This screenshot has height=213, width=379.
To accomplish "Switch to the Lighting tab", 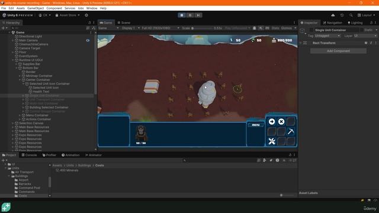I will pyautogui.click(x=355, y=22).
